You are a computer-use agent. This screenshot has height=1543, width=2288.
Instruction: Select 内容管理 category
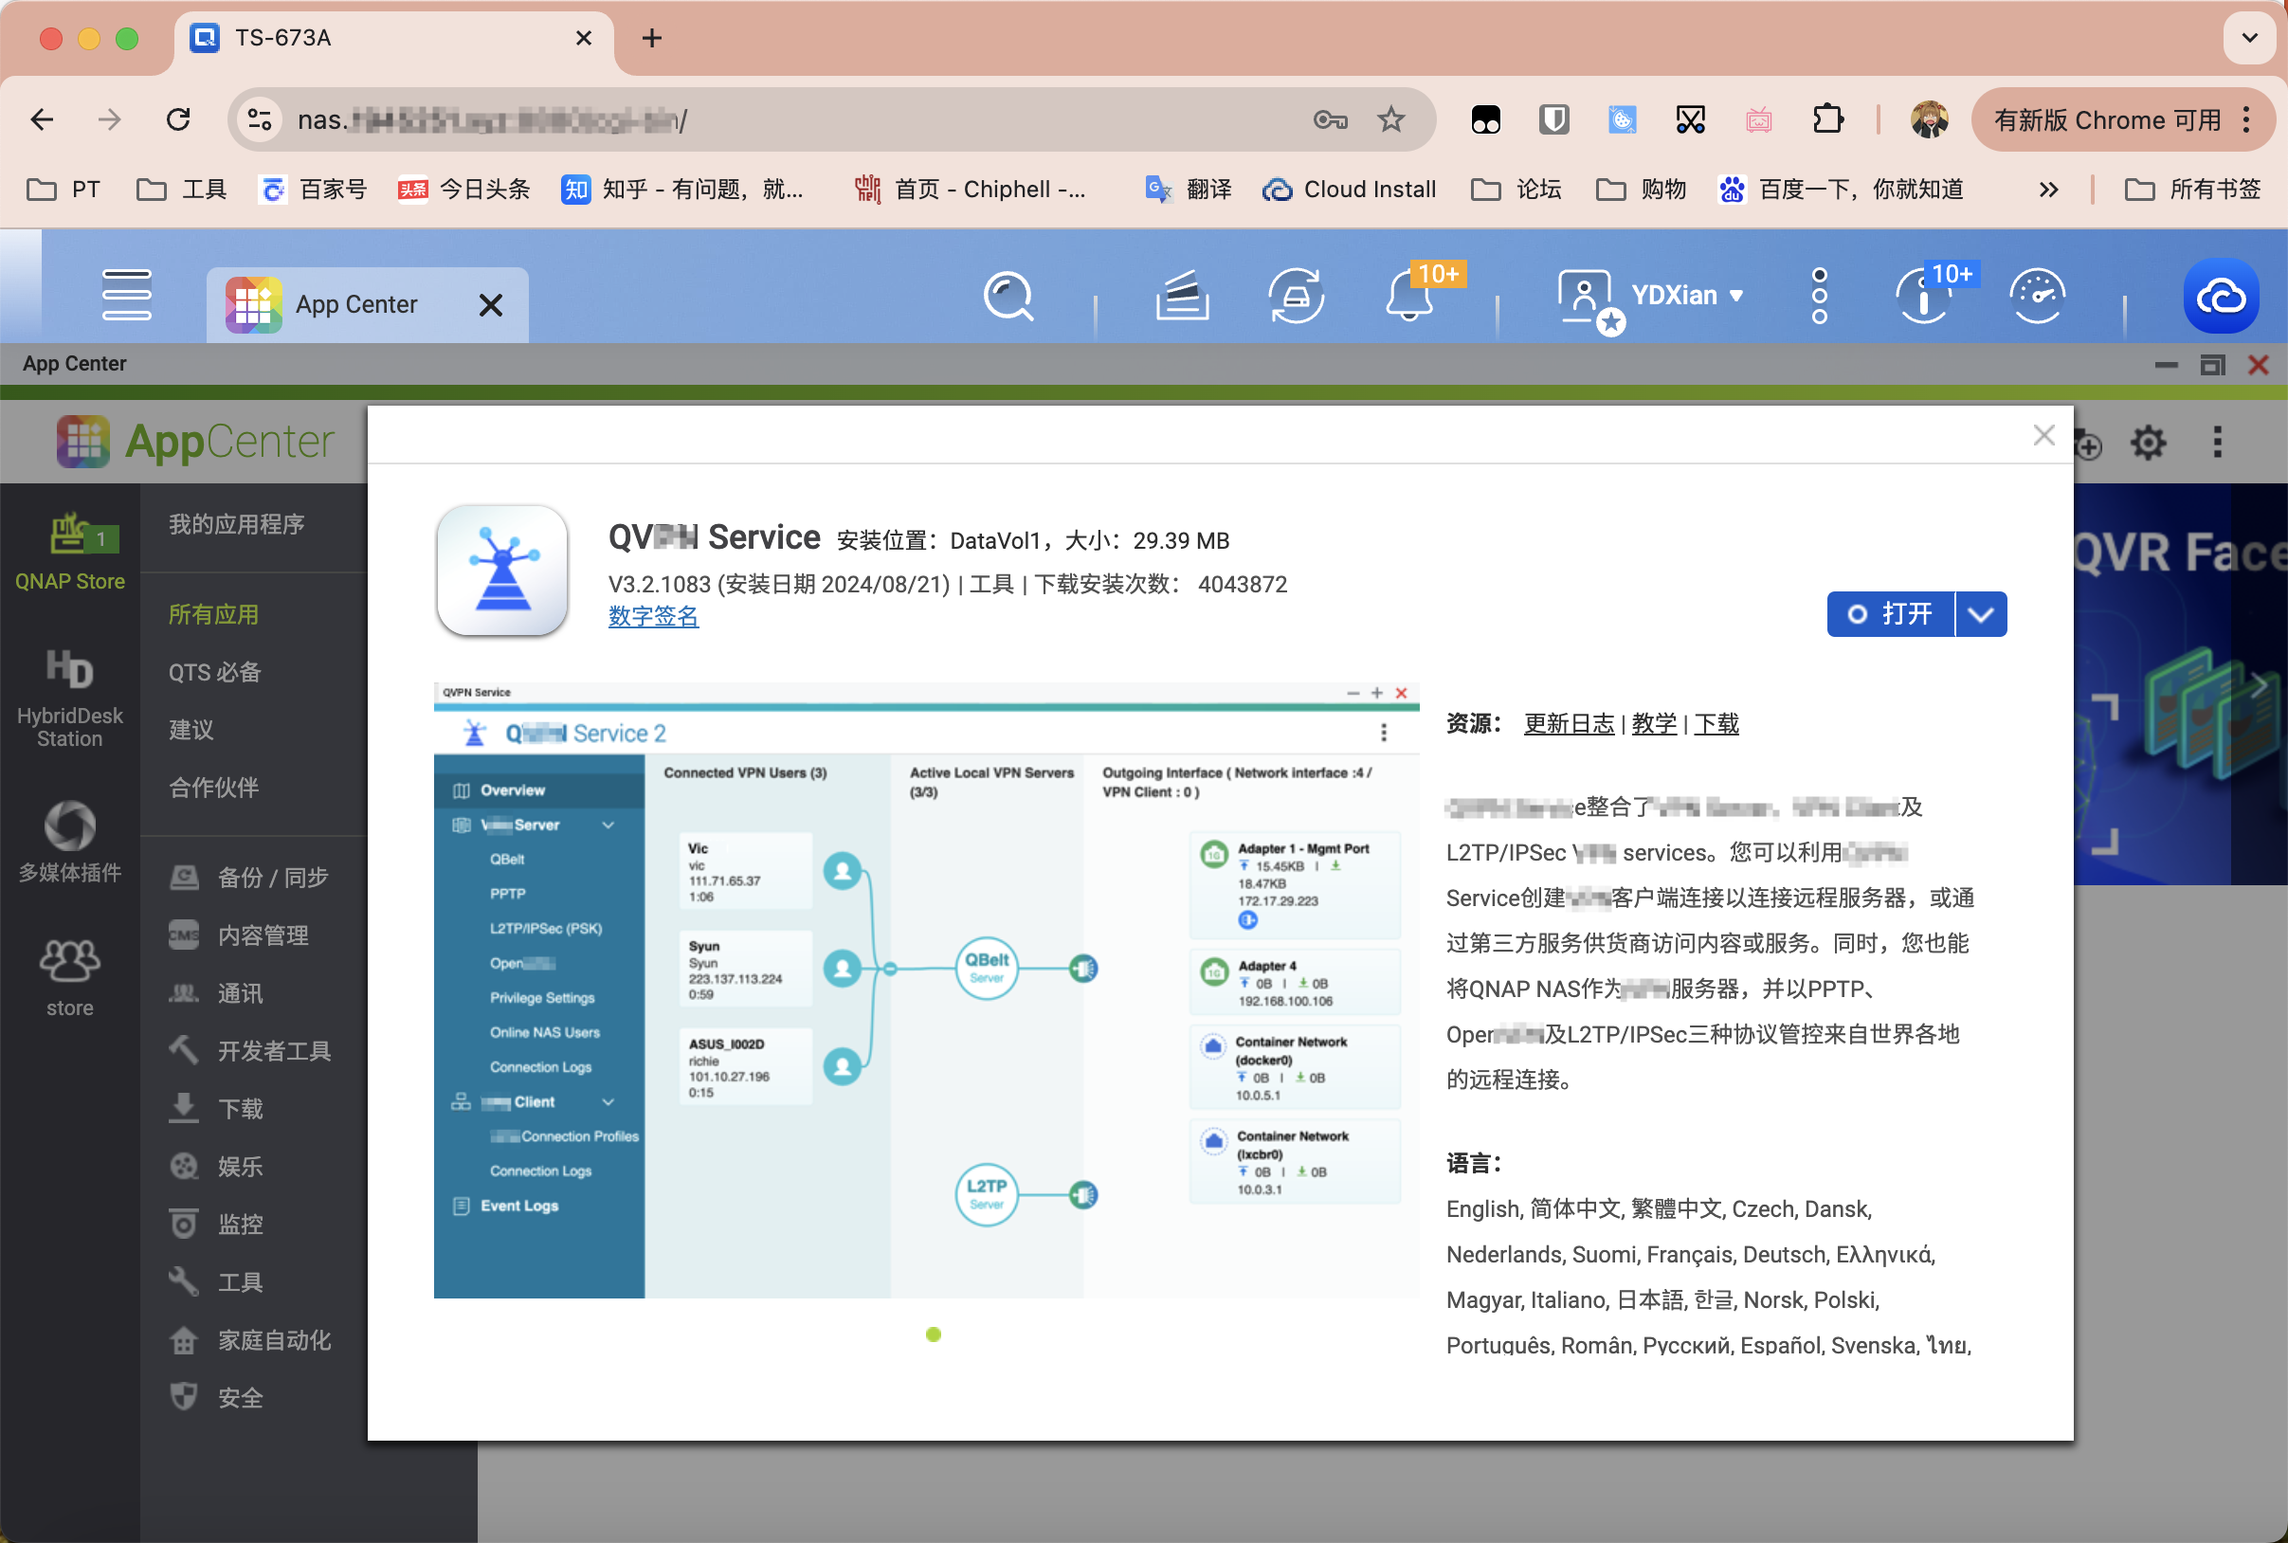239,935
